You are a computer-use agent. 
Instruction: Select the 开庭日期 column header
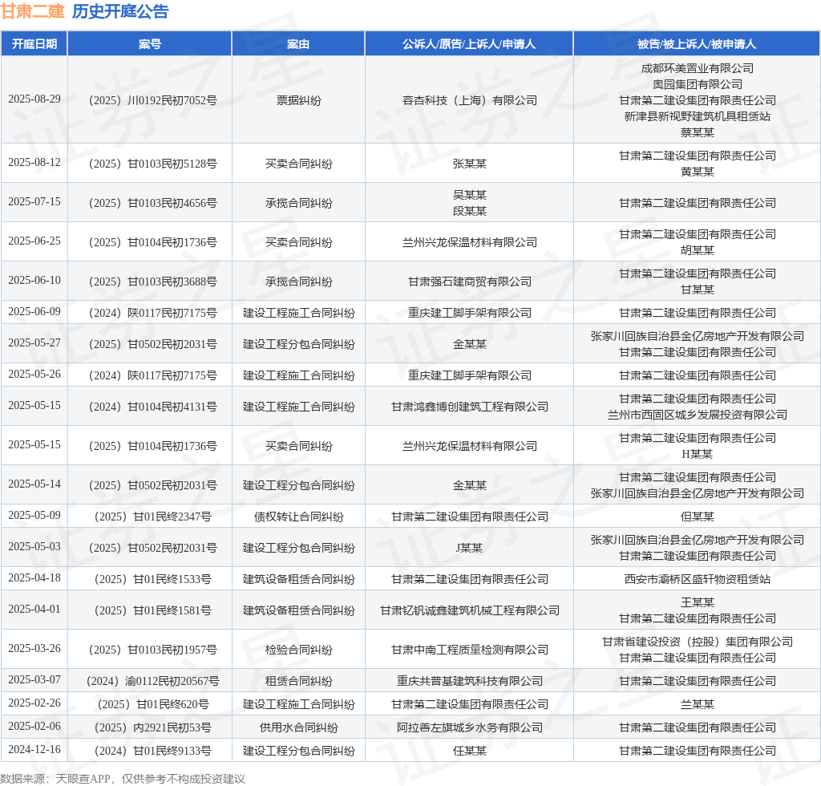pyautogui.click(x=34, y=44)
